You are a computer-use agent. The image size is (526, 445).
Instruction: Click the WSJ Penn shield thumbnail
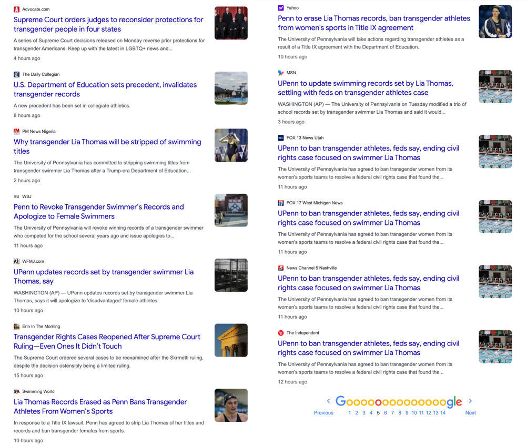tap(231, 210)
